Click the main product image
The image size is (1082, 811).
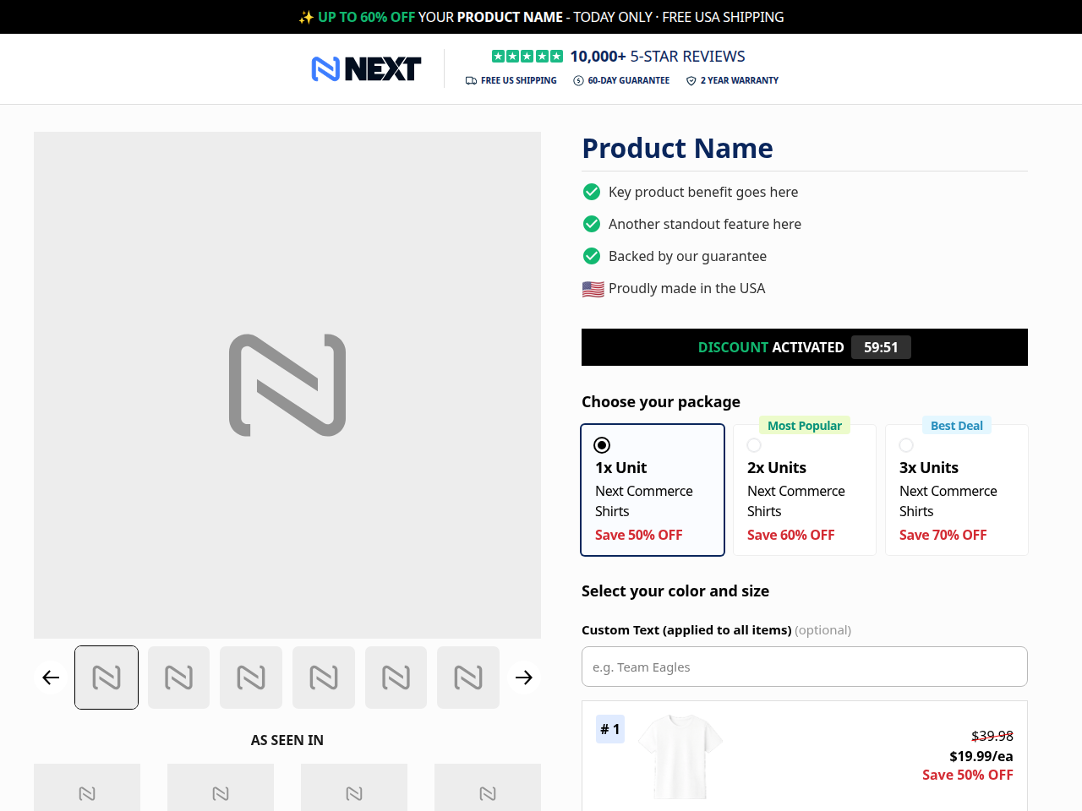(287, 385)
